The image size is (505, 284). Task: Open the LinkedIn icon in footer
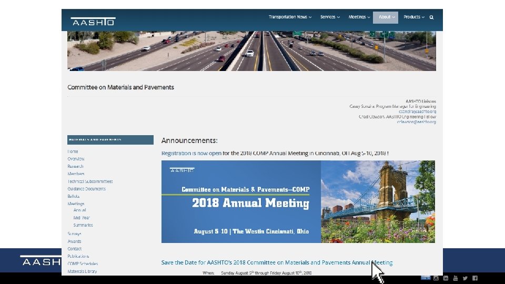(x=446, y=278)
